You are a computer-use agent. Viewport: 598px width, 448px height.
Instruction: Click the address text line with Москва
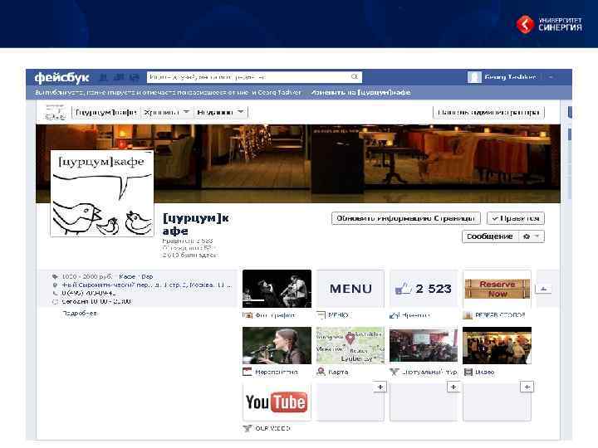click(146, 285)
